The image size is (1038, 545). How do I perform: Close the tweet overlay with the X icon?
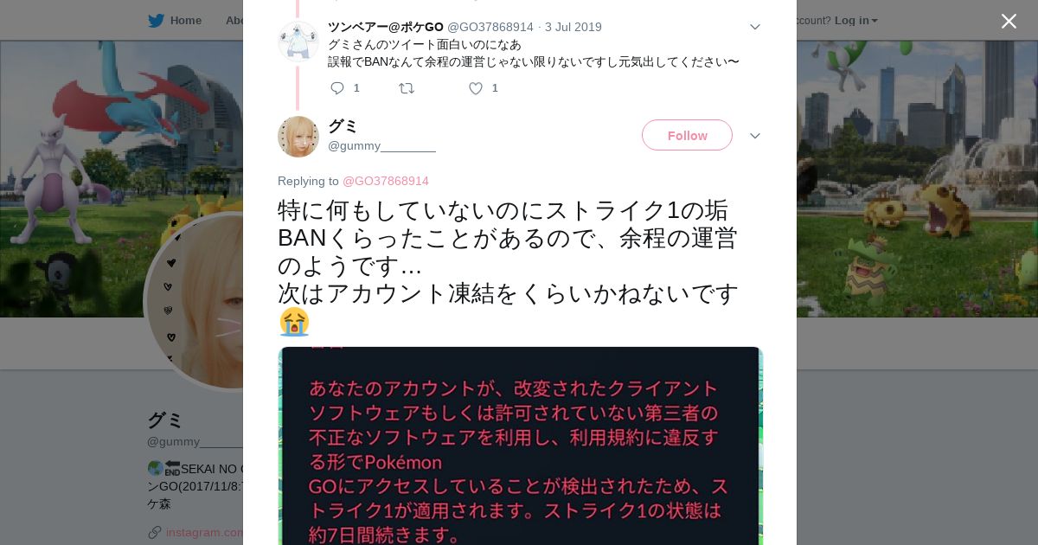(1009, 21)
